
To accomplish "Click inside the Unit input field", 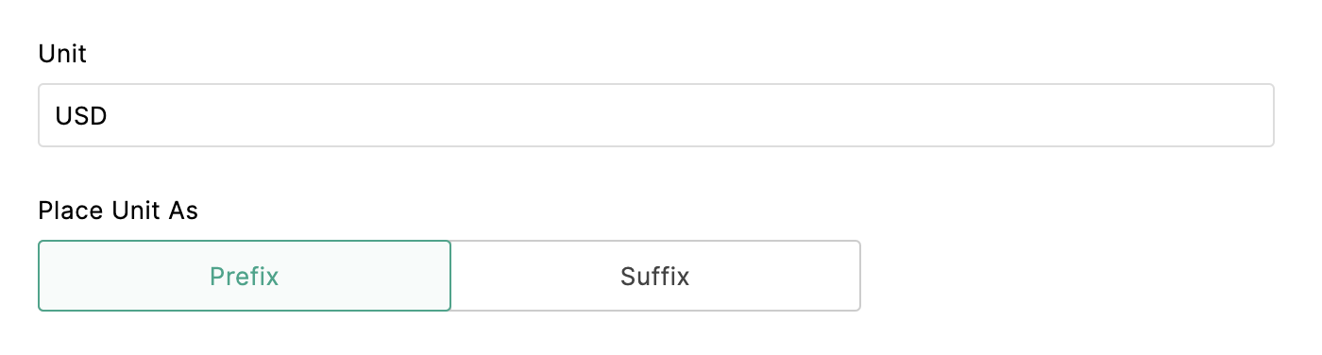I will point(656,115).
